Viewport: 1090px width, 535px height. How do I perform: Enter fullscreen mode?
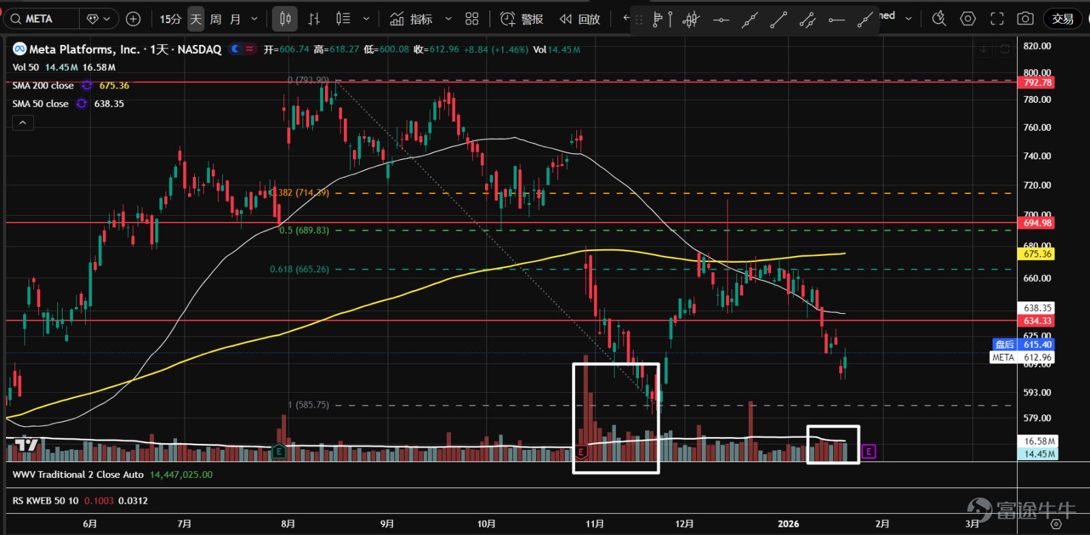(997, 19)
